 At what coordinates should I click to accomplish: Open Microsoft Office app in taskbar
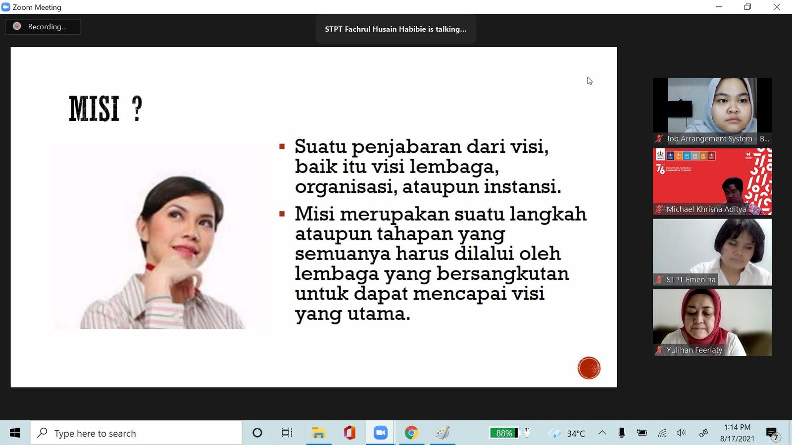click(349, 433)
